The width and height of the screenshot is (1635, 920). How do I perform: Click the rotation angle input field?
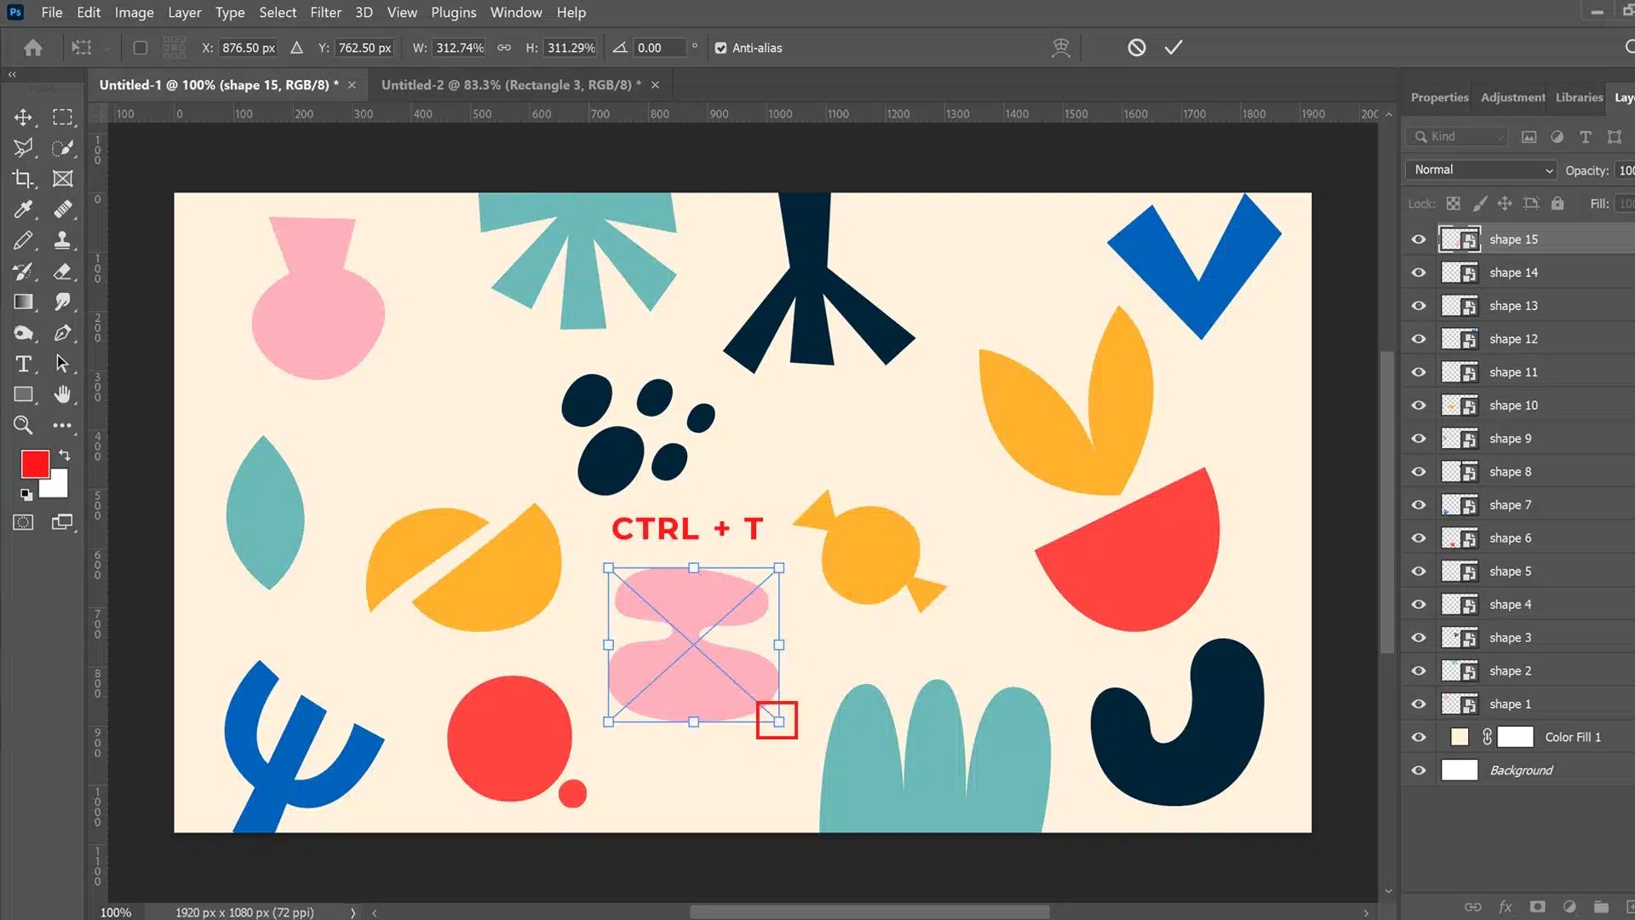(x=659, y=48)
